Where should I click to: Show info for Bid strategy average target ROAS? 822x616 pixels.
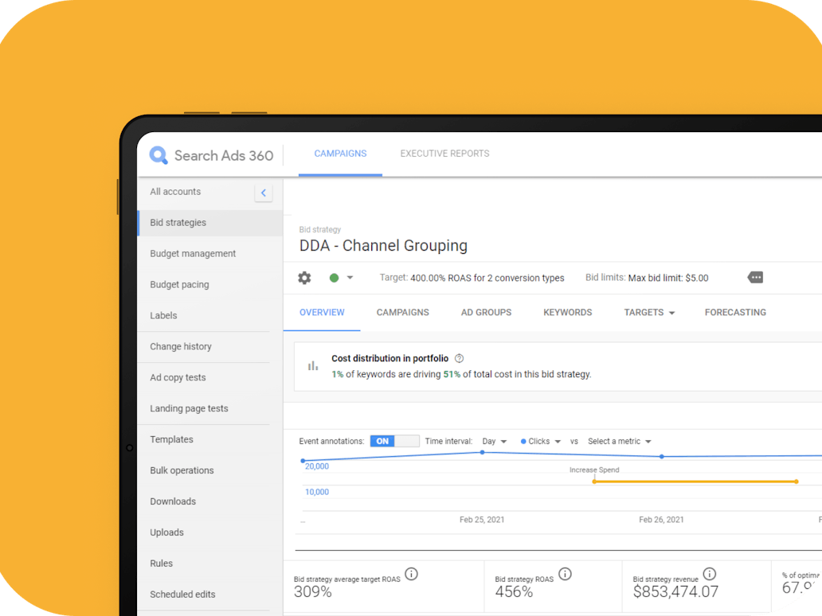tap(411, 574)
